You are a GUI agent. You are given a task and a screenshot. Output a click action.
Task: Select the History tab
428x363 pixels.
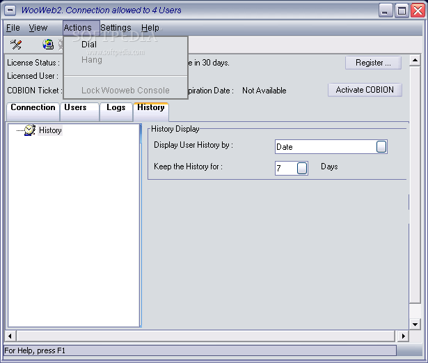pyautogui.click(x=151, y=111)
